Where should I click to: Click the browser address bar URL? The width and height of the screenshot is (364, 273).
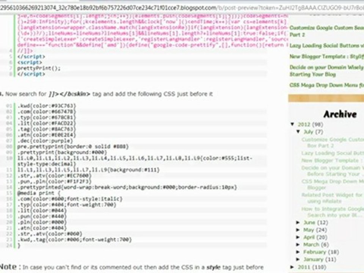(x=182, y=8)
